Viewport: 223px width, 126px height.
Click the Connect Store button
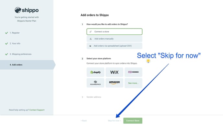tap(133, 120)
